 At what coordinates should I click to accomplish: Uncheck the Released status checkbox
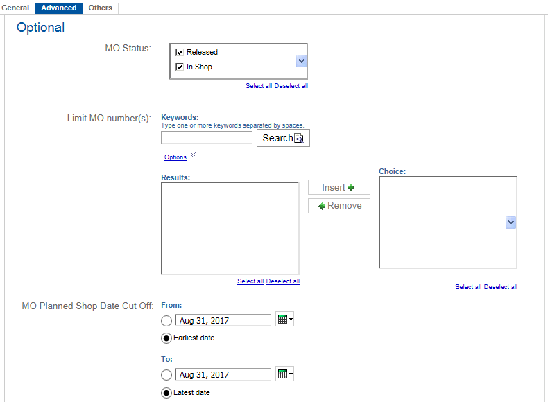(180, 52)
